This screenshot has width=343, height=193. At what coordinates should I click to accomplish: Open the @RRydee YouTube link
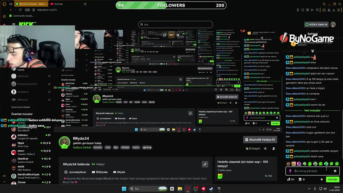100,172
